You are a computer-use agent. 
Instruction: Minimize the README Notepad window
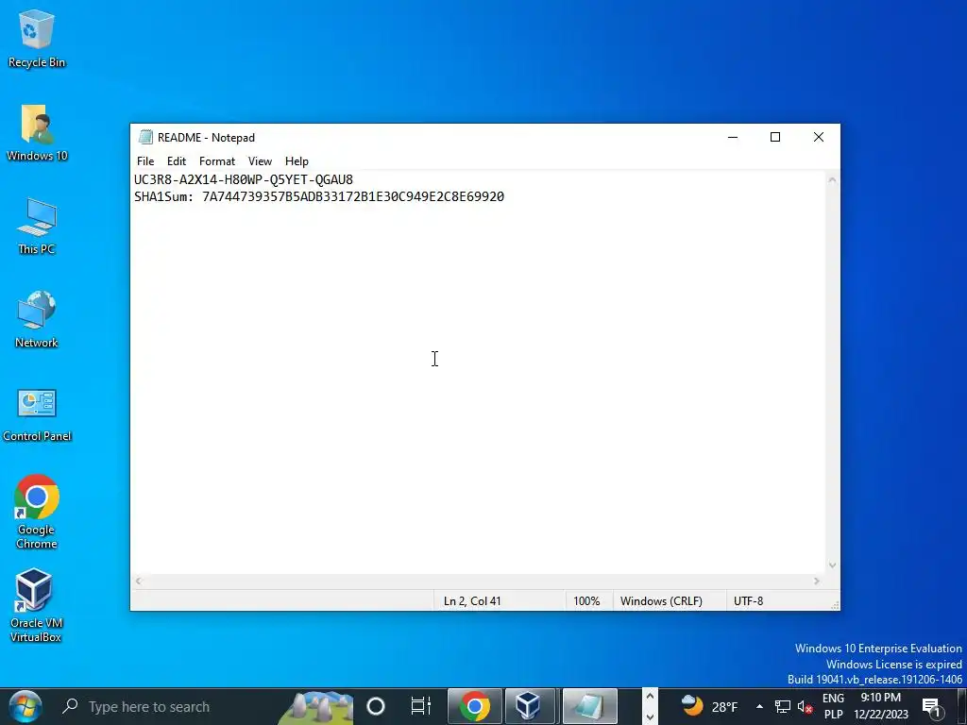[x=733, y=137]
